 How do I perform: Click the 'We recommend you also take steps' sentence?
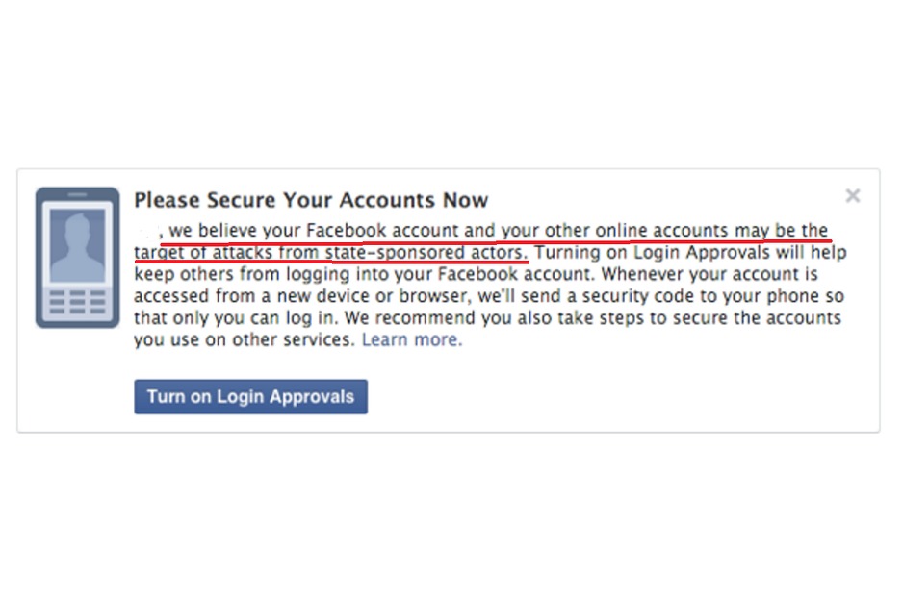pos(493,318)
